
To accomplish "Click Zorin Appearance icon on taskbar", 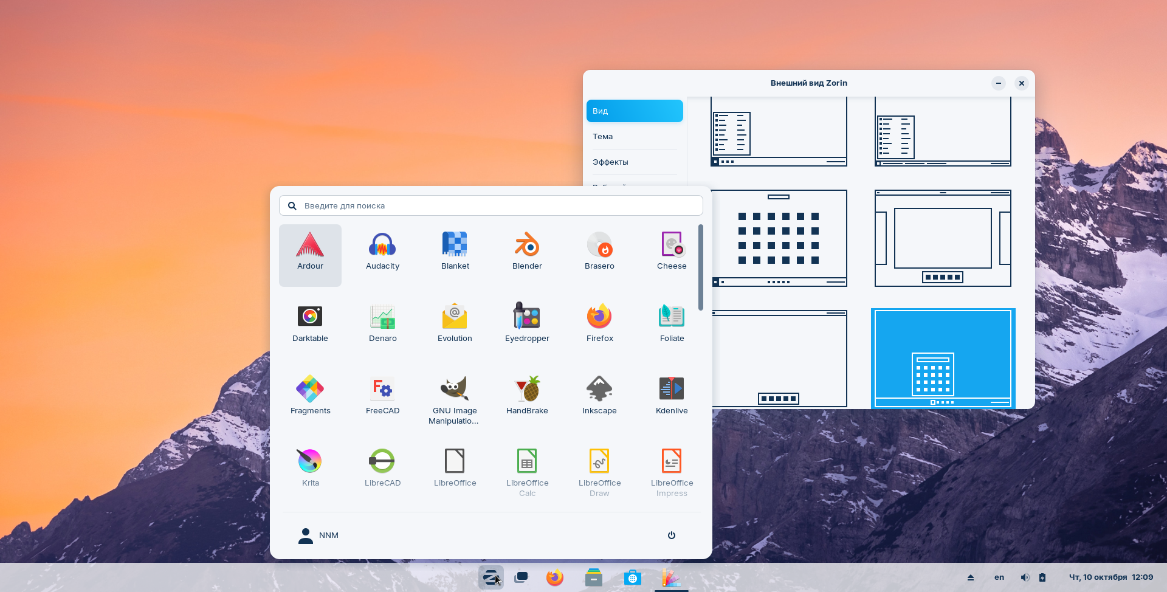I will click(x=672, y=577).
